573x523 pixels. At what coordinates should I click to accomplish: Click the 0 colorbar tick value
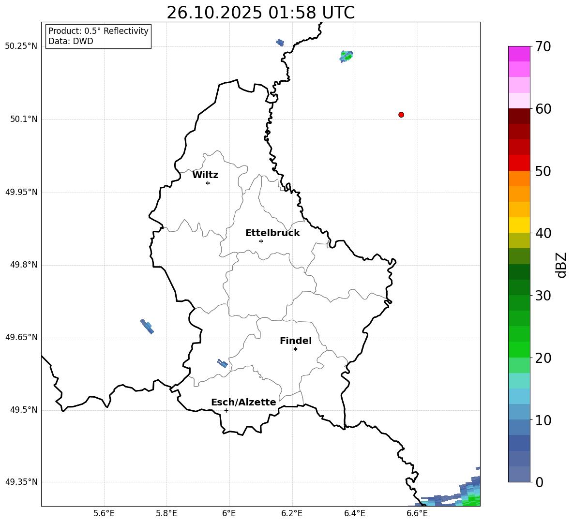(x=540, y=482)
